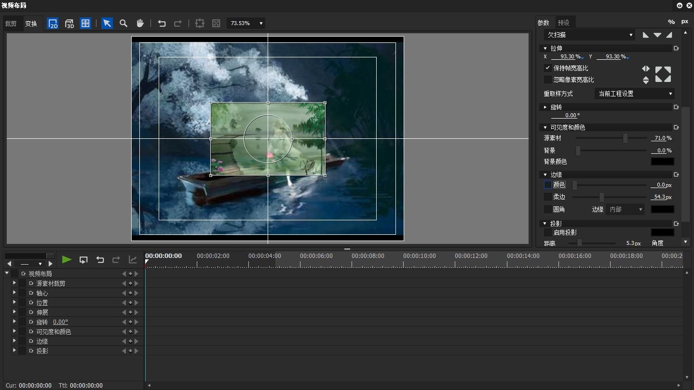Screen dimensions: 694x390
Task: Click the 背景颜色 color swatch
Action: 662,161
